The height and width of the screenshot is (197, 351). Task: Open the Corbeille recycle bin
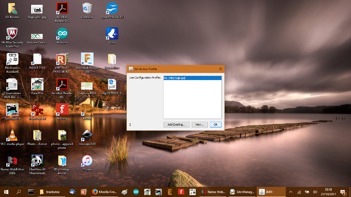[x=87, y=9]
